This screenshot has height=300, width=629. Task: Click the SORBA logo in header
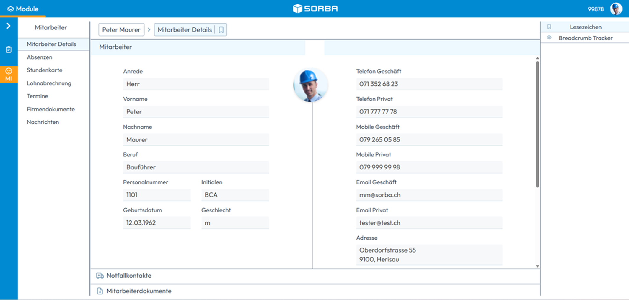click(315, 9)
